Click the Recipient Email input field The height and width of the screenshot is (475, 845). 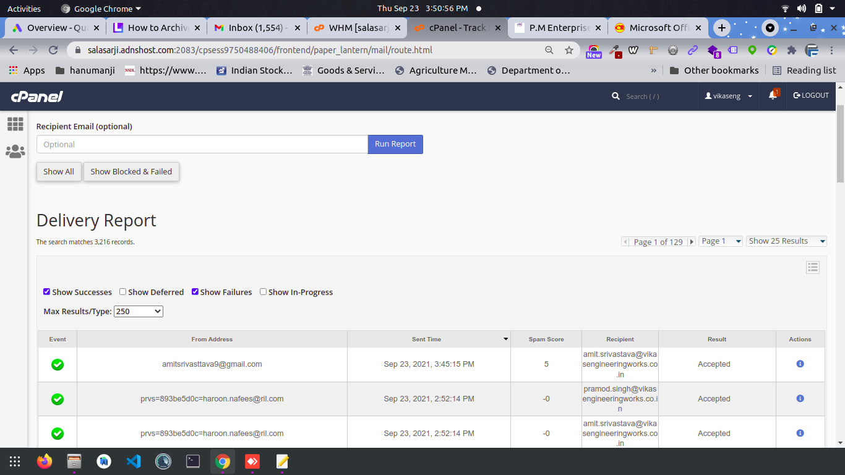(x=202, y=144)
